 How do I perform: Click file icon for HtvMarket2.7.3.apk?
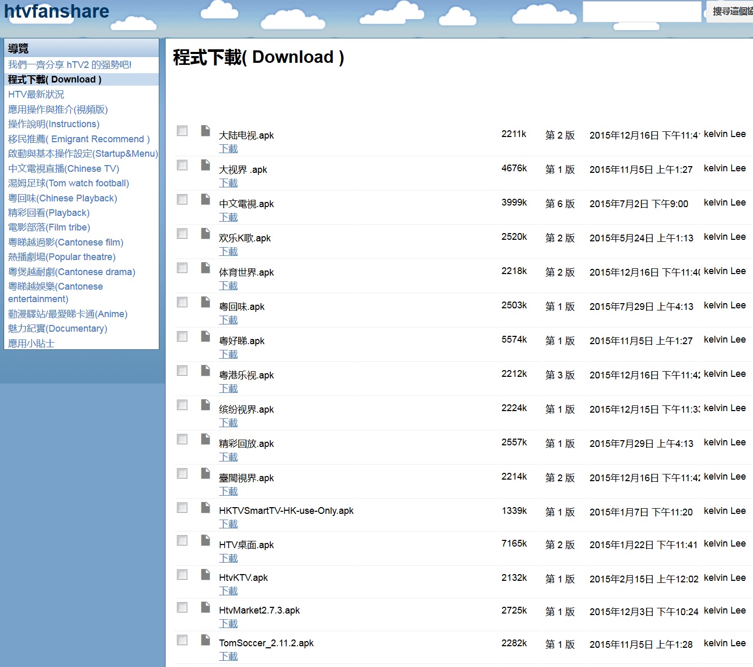(x=206, y=607)
